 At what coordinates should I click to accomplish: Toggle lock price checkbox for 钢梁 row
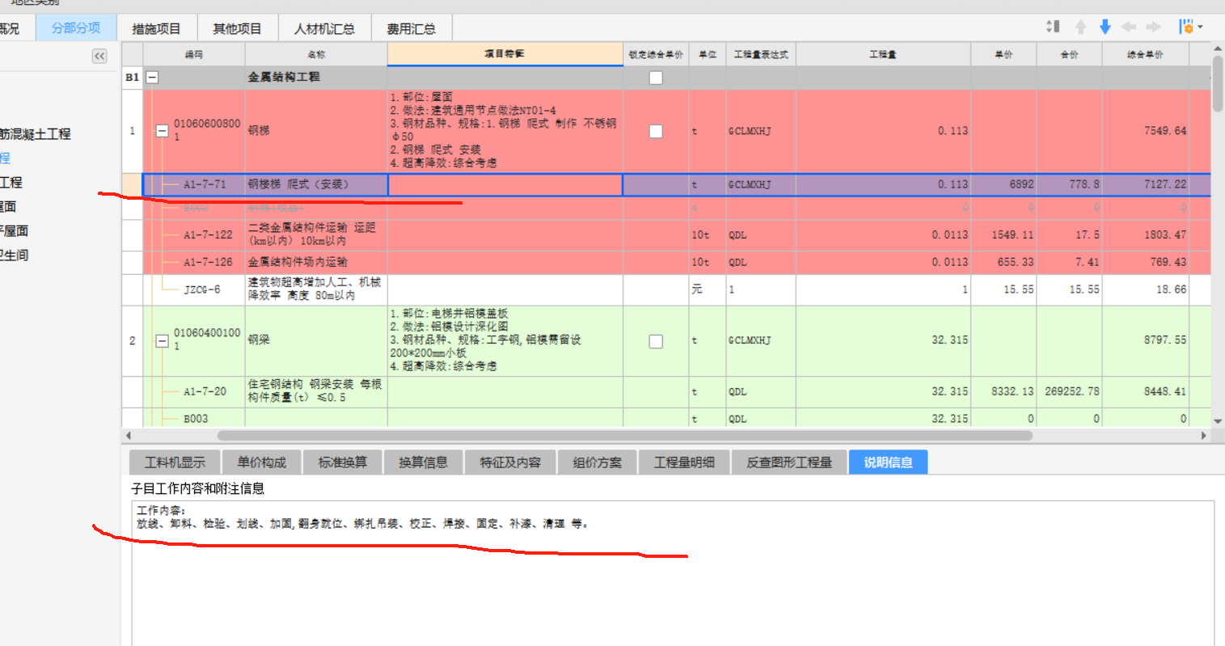coord(656,341)
